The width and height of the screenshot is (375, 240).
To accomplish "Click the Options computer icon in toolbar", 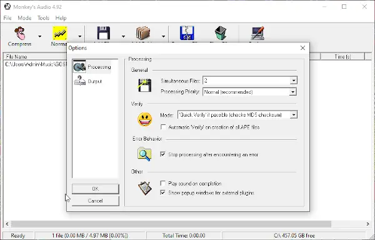I will pyautogui.click(x=257, y=33).
